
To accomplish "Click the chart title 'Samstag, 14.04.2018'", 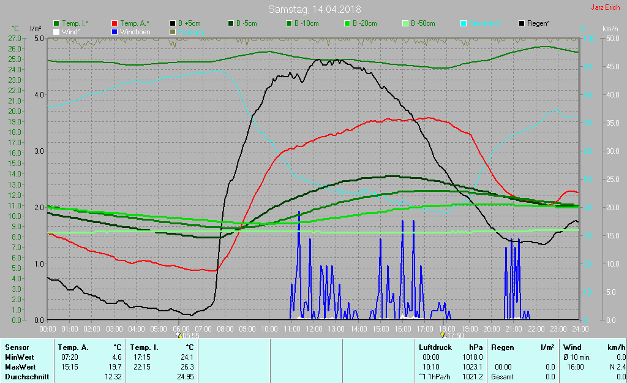I will coord(314,9).
